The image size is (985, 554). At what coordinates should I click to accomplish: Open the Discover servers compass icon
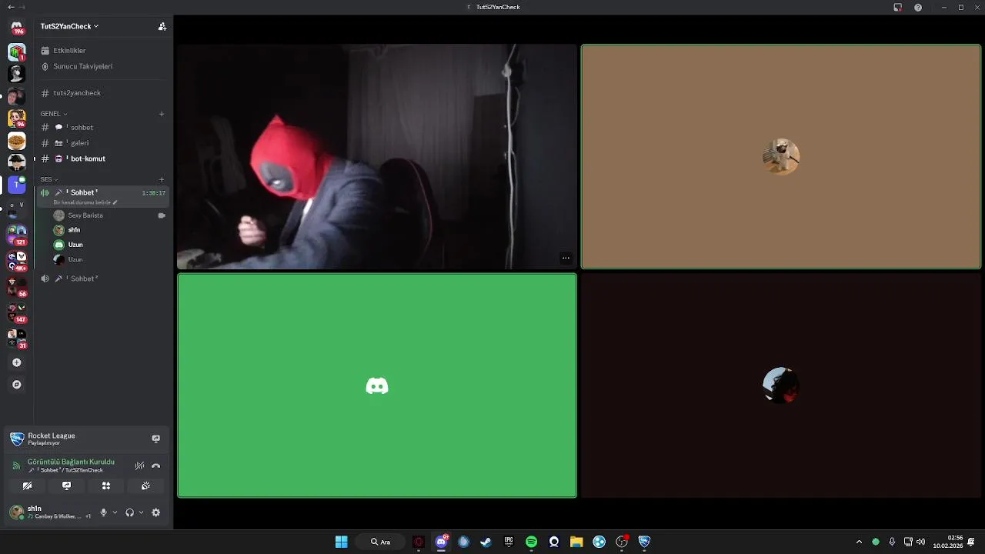pos(16,384)
